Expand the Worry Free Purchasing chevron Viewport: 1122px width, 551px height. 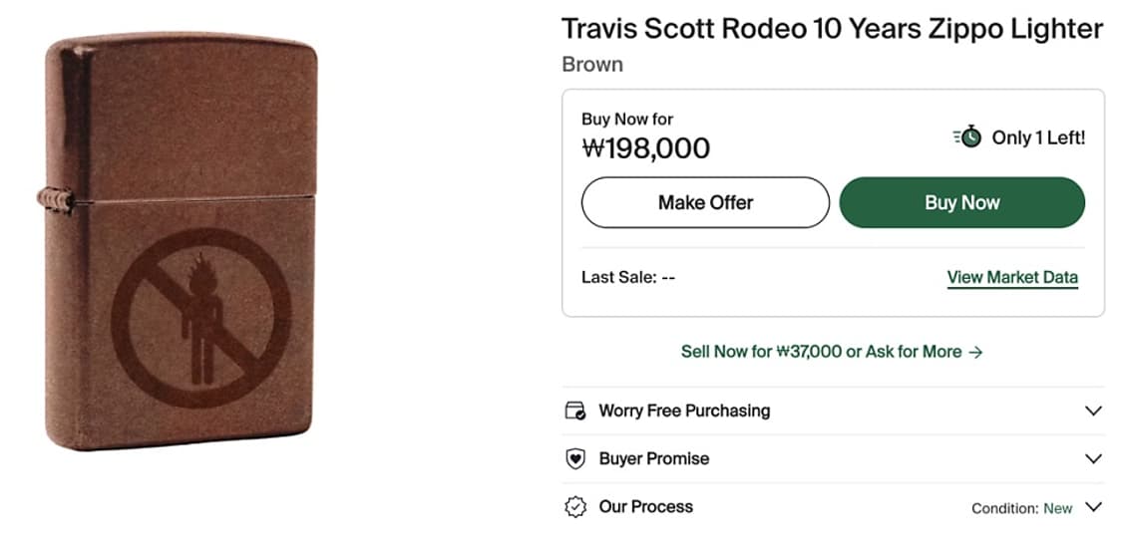coord(1093,411)
